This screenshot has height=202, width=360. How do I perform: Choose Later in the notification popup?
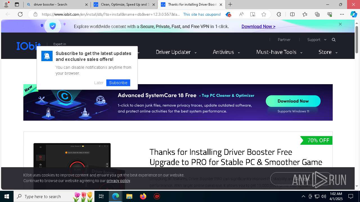[x=99, y=83]
